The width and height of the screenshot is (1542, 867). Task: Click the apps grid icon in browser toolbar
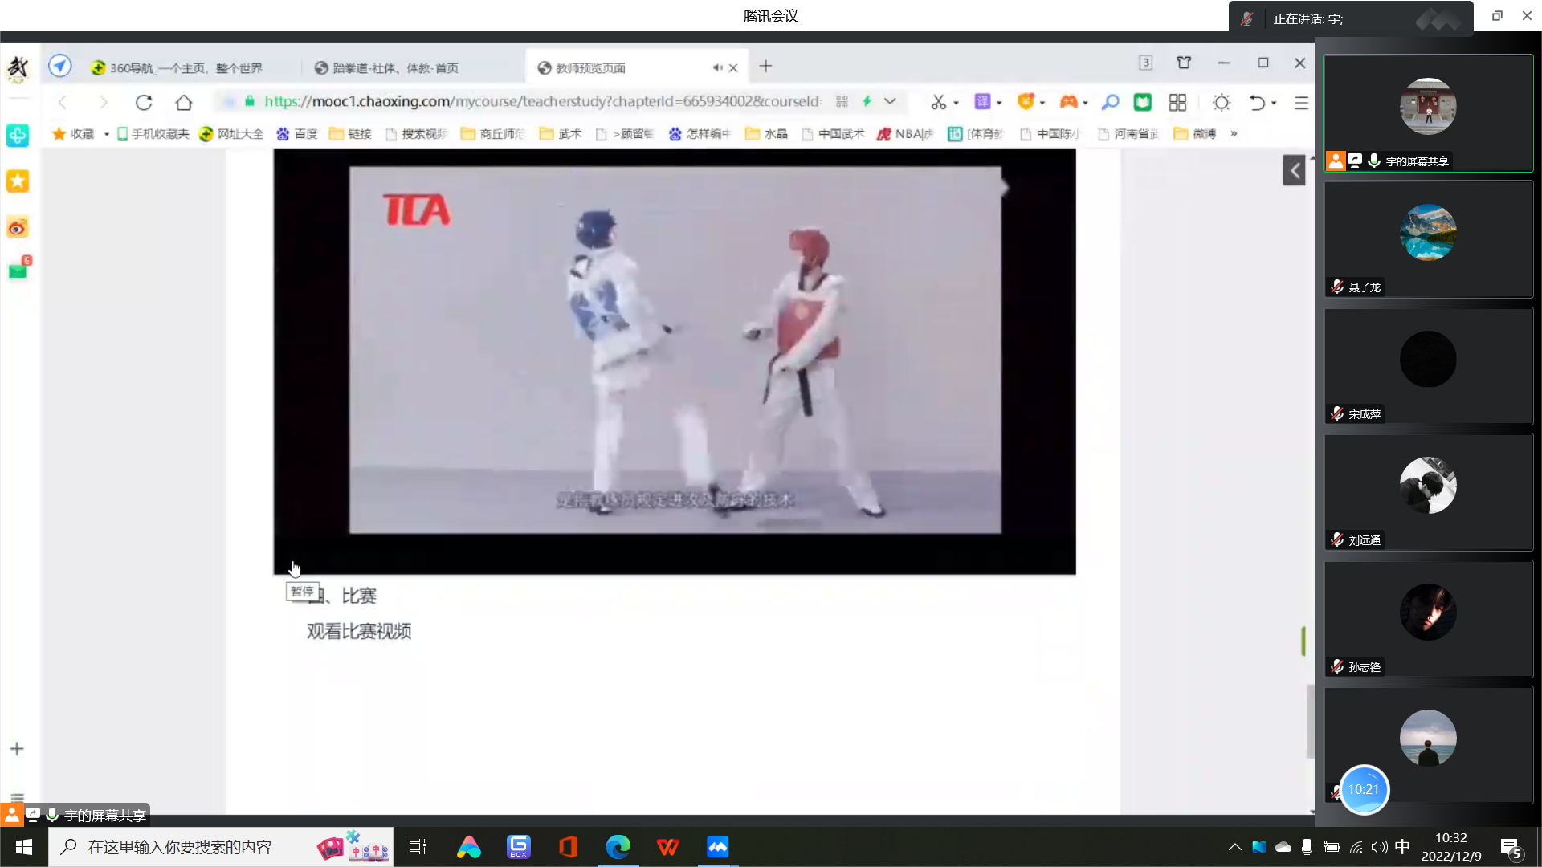(1177, 102)
